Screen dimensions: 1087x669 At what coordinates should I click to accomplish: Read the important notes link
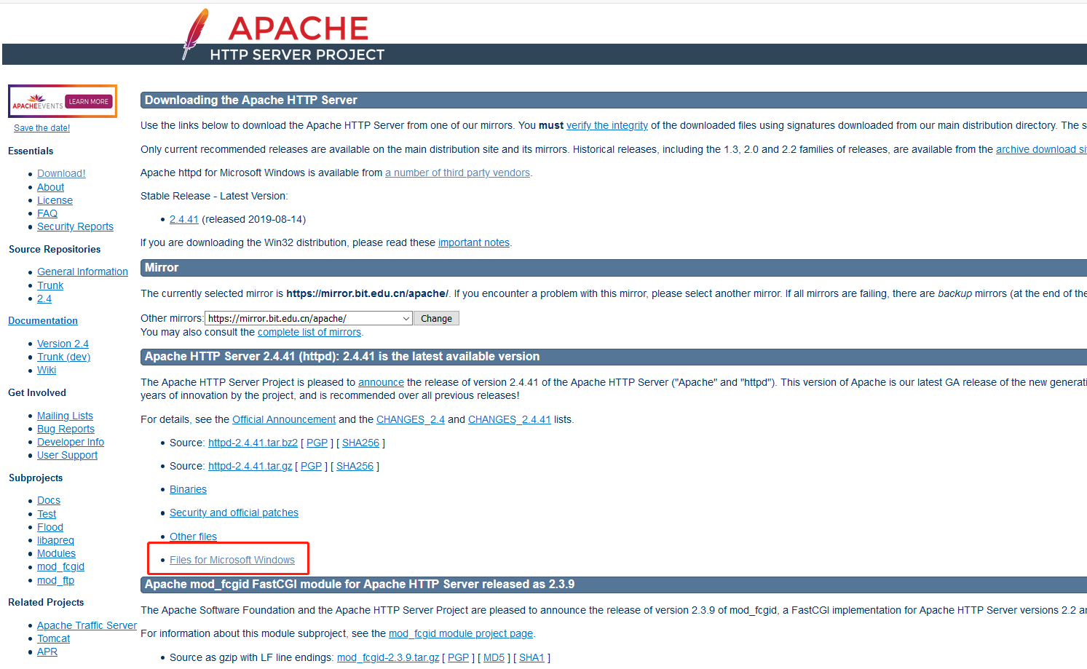coord(474,242)
